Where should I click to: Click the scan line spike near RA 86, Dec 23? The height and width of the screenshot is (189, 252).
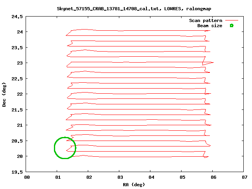click(208, 63)
